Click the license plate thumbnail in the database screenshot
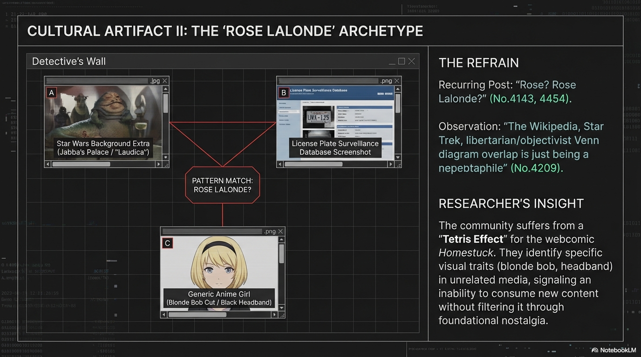641x357 pixels. point(318,118)
